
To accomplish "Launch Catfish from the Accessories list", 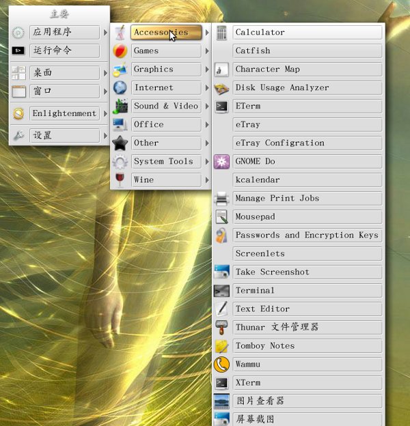I will coord(307,51).
